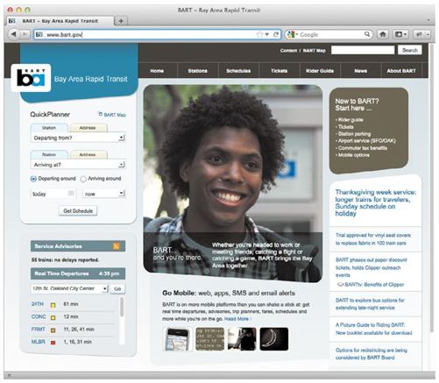Open the Rider Guide menu item
This screenshot has width=439, height=383.
(320, 71)
